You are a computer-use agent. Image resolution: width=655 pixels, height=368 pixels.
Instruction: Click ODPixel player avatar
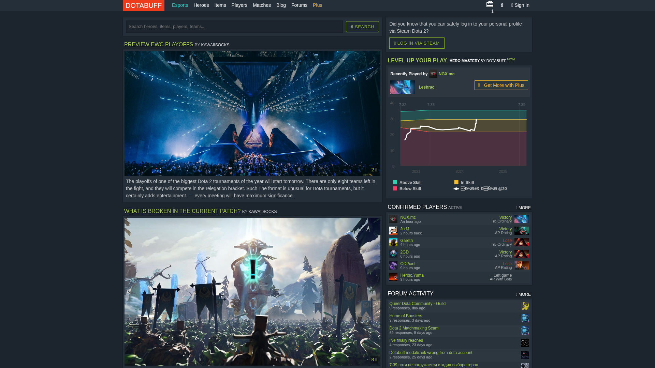[393, 265]
